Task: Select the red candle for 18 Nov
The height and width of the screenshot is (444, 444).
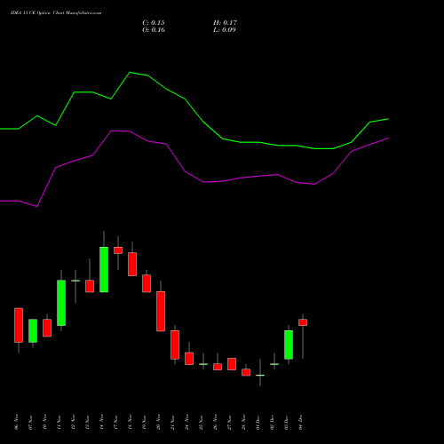Action: pos(132,264)
